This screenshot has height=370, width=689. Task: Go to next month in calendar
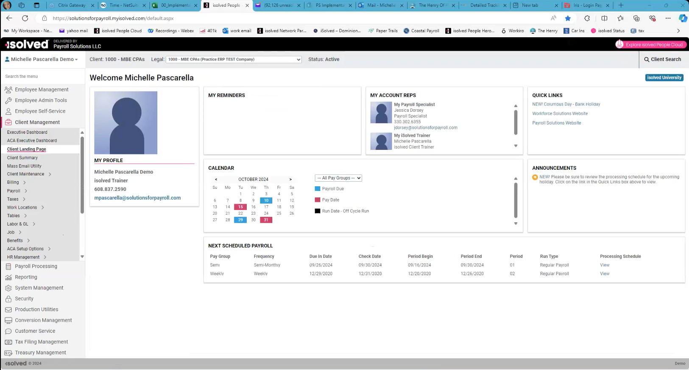click(290, 179)
